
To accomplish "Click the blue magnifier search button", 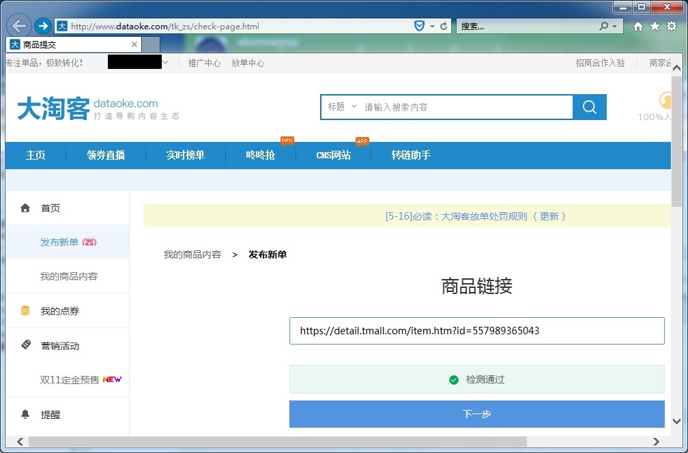I will click(590, 107).
